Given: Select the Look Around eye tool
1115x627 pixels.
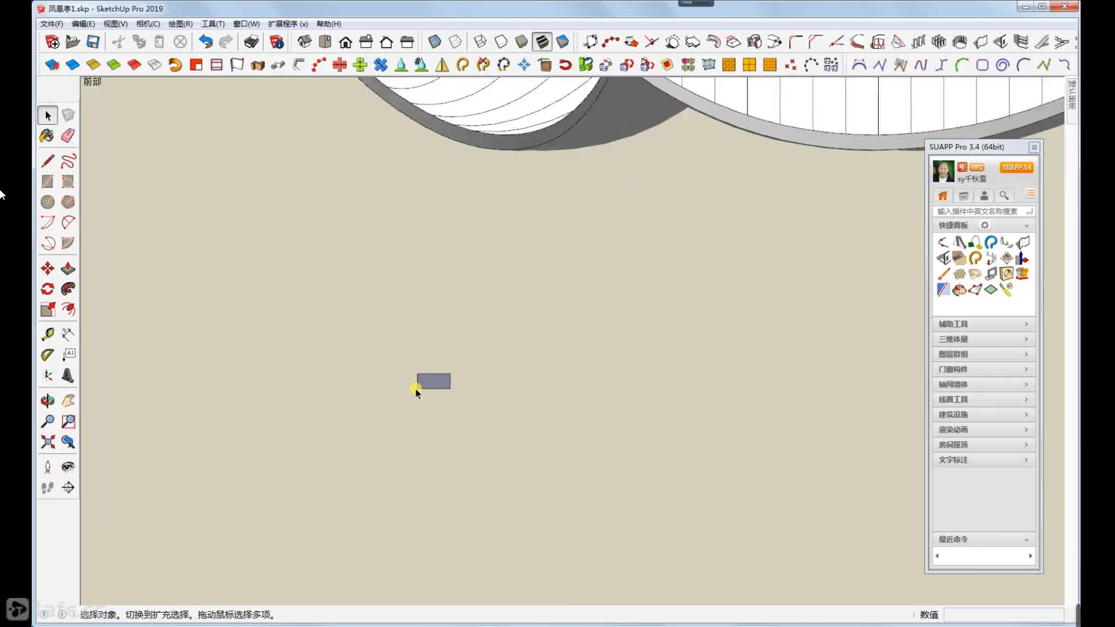Looking at the screenshot, I should (68, 467).
